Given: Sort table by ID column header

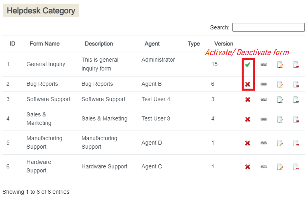Looking at the screenshot, I should 12,44.
